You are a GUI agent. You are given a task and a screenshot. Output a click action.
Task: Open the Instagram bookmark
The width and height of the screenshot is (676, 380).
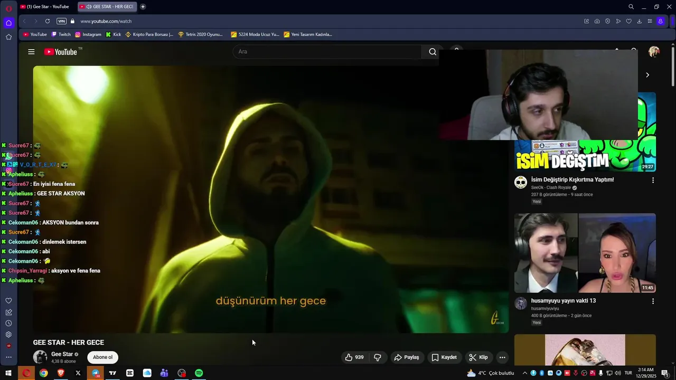tap(88, 34)
